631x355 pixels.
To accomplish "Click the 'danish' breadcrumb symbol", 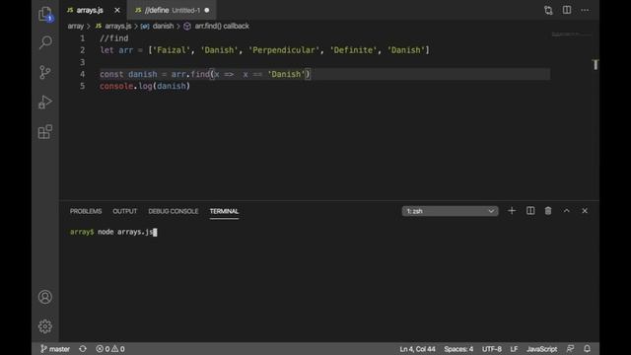I will click(157, 27).
